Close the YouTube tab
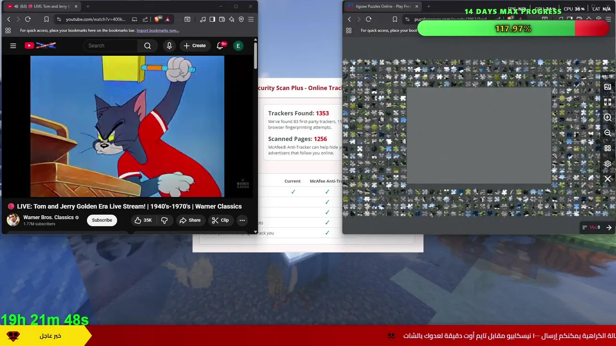616x346 pixels. pos(76,6)
